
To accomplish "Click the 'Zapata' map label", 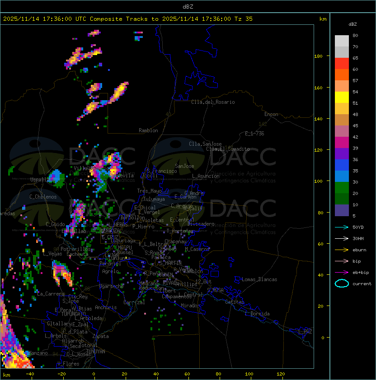I will pos(100,336).
